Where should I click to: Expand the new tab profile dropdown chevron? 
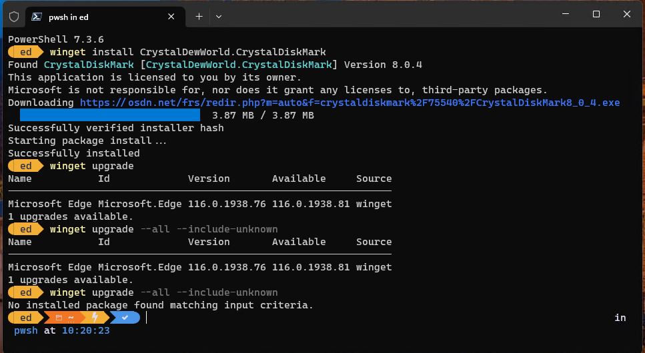pyautogui.click(x=219, y=17)
